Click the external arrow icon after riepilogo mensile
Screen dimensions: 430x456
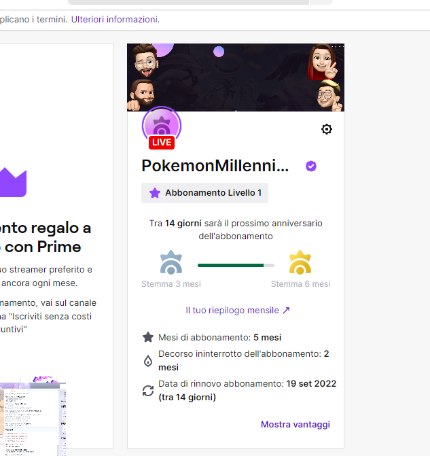(286, 311)
